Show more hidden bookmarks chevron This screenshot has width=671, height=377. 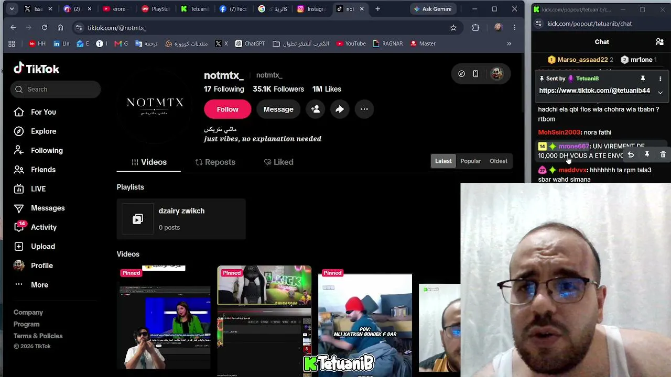tap(508, 43)
